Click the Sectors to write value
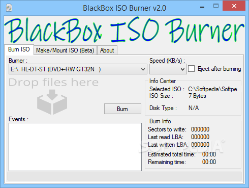 click(200, 129)
